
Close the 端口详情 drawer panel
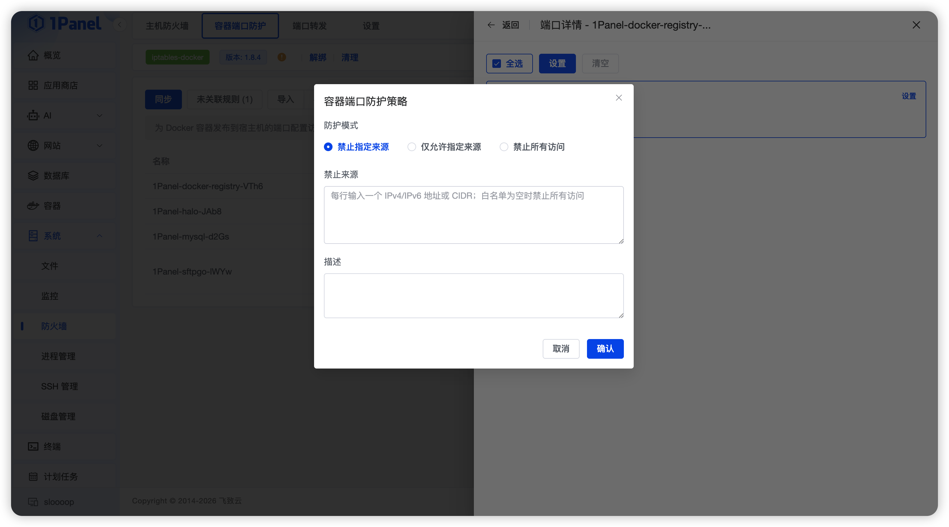pos(916,25)
